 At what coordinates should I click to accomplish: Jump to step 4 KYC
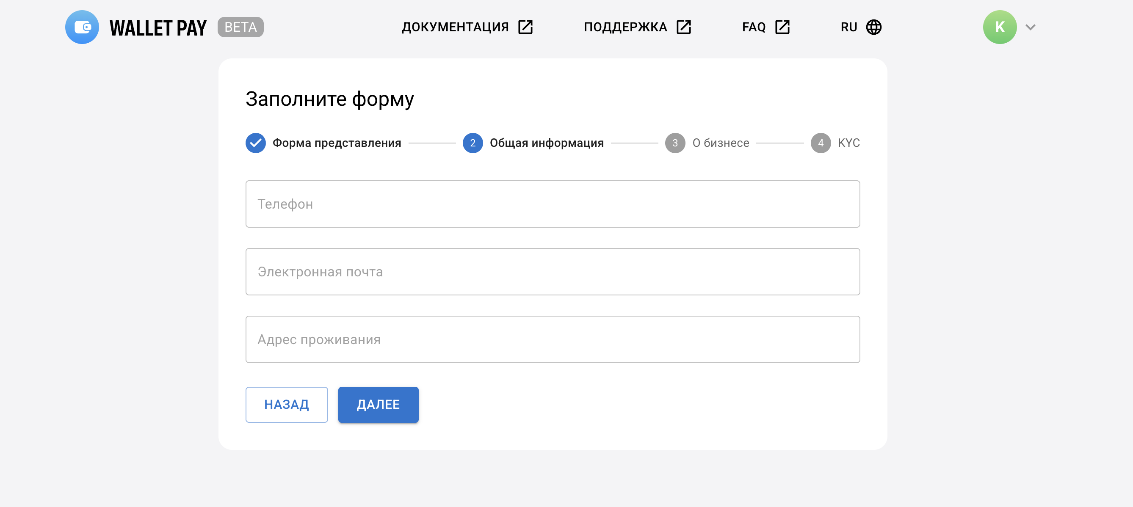click(848, 143)
